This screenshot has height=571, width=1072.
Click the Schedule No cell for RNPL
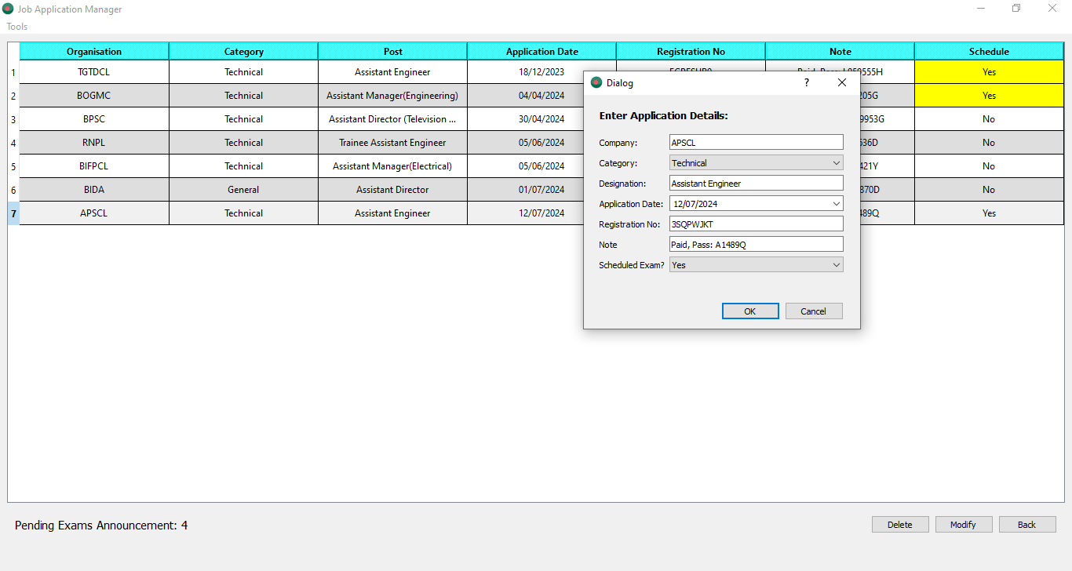click(x=989, y=143)
